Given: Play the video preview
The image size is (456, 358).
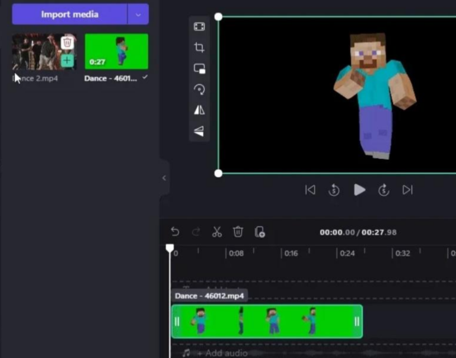Looking at the screenshot, I should [359, 190].
